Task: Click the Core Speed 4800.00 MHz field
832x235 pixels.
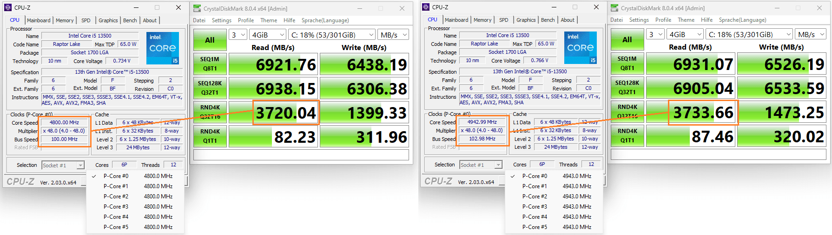Action: (64, 122)
